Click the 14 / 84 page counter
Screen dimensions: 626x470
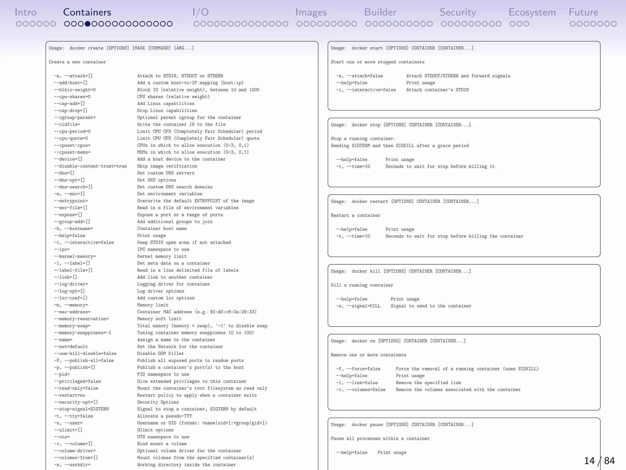[599, 461]
